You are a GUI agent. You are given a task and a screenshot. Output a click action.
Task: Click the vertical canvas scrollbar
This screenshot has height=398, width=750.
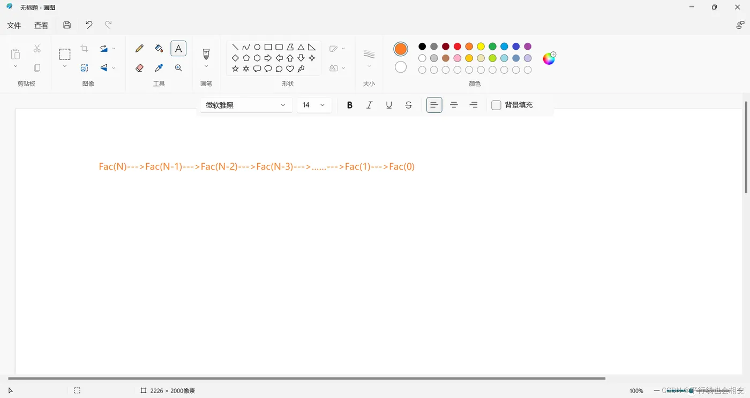click(746, 147)
